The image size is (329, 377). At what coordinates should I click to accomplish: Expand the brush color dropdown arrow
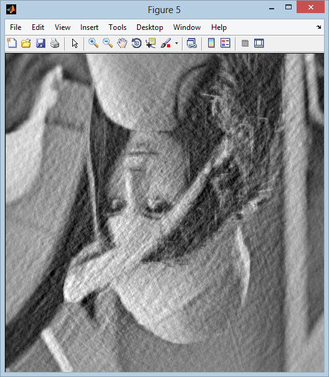[177, 44]
